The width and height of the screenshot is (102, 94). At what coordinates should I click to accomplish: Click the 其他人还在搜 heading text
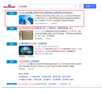pyautogui.click(x=23, y=74)
